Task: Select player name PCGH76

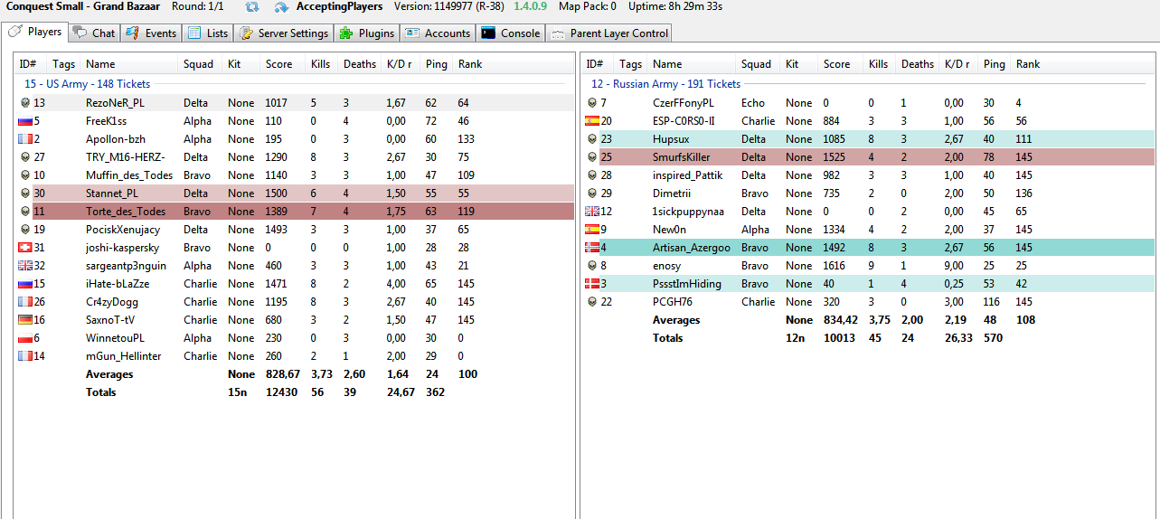Action: [673, 302]
